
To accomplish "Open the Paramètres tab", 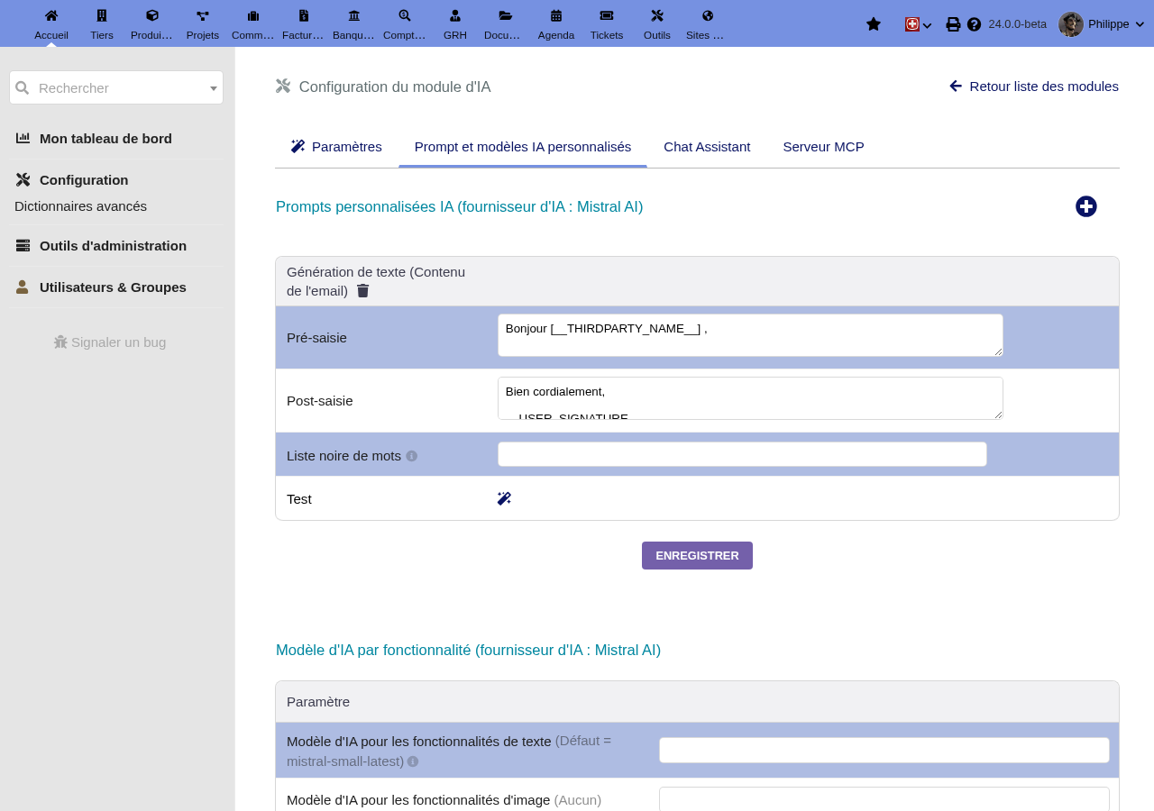I will [x=336, y=147].
